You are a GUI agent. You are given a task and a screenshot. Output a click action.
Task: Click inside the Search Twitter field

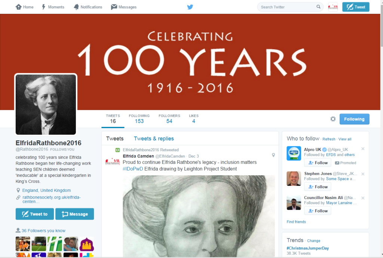pyautogui.click(x=288, y=7)
